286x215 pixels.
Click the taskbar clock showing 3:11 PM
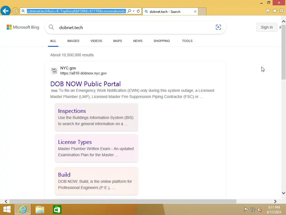coord(274,209)
